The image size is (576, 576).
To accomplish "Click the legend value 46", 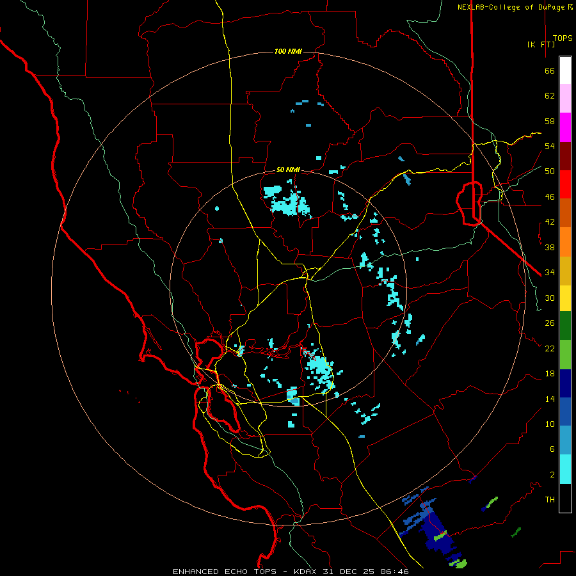I will click(550, 197).
